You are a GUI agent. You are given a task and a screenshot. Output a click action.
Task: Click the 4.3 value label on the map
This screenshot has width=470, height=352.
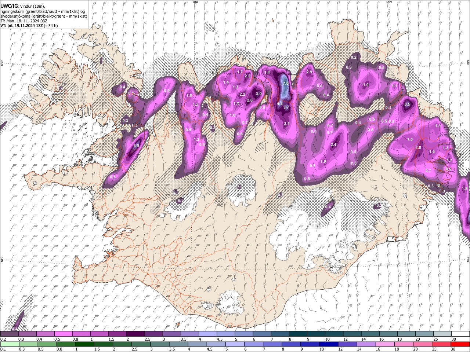pos(279,104)
